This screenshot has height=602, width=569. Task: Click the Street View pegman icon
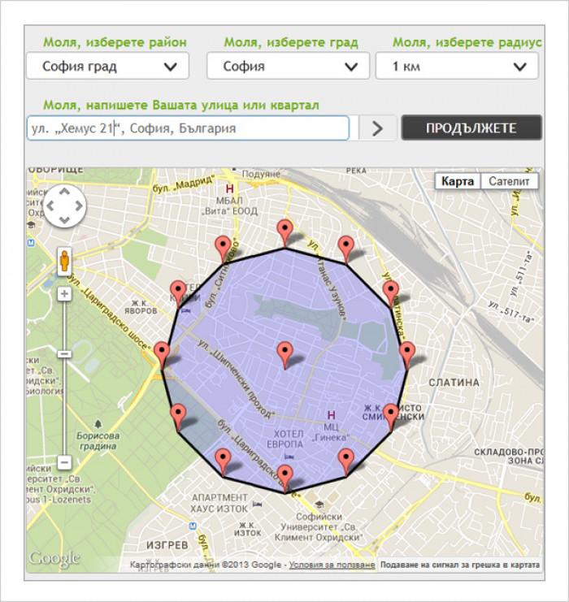tap(64, 262)
